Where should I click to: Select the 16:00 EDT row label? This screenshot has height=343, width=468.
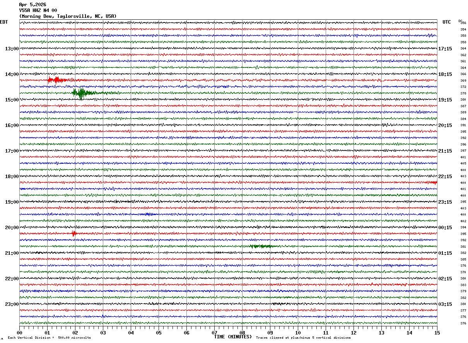point(12,125)
